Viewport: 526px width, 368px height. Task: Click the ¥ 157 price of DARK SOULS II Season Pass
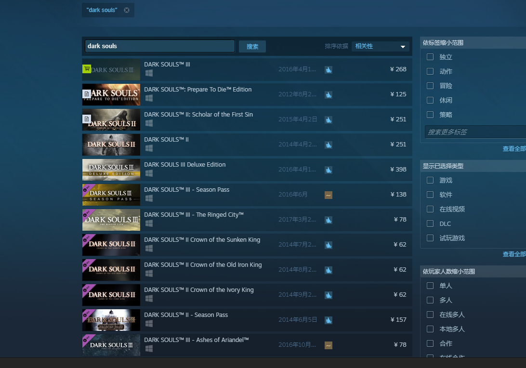pyautogui.click(x=398, y=320)
